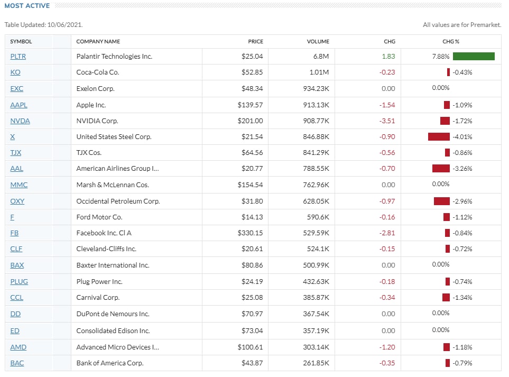
Task: Click the green 7.88% bar for Palantir
Action: pos(474,57)
